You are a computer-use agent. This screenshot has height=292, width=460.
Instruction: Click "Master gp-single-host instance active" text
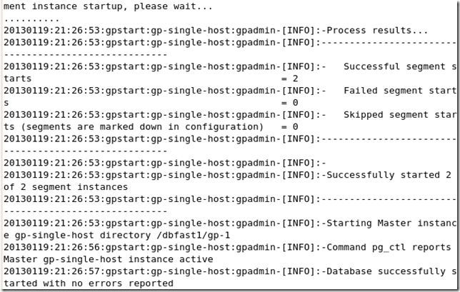[108, 259]
